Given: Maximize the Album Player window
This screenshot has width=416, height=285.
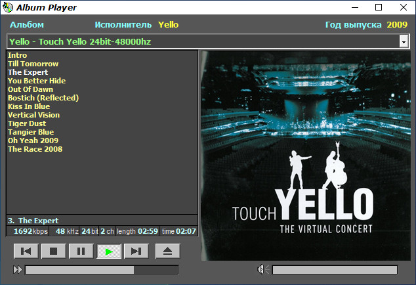Looking at the screenshot, I should (379, 7).
